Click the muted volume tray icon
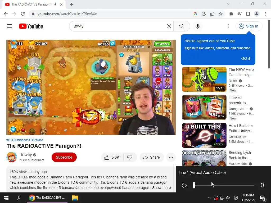This screenshot has width=271, height=203. 228,198
